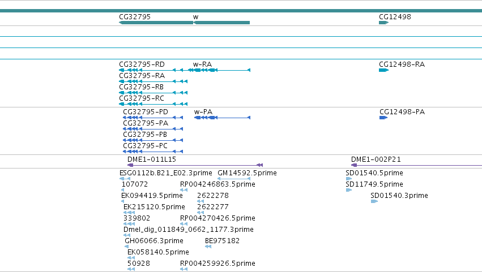Select the w-PA protein label
Screen dimensions: 482x272
[203, 112]
